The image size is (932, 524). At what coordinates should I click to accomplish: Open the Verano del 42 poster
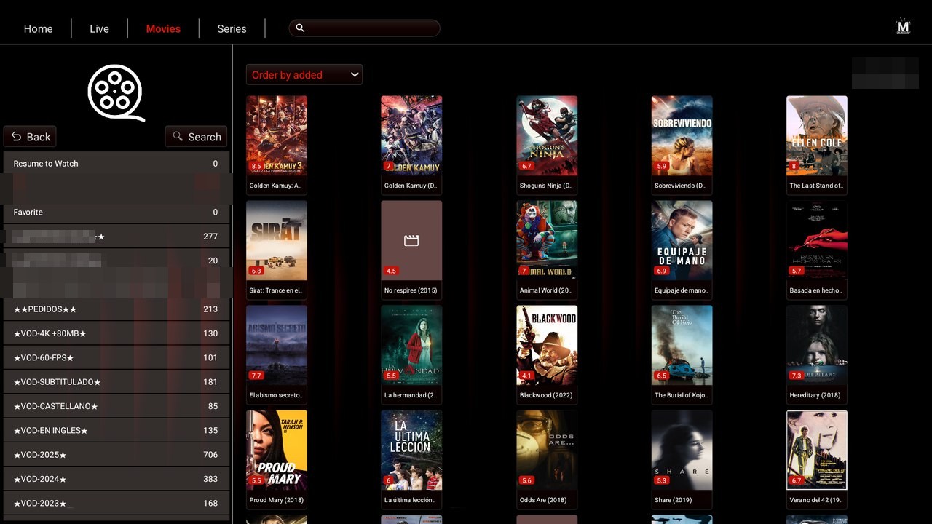[x=817, y=450]
